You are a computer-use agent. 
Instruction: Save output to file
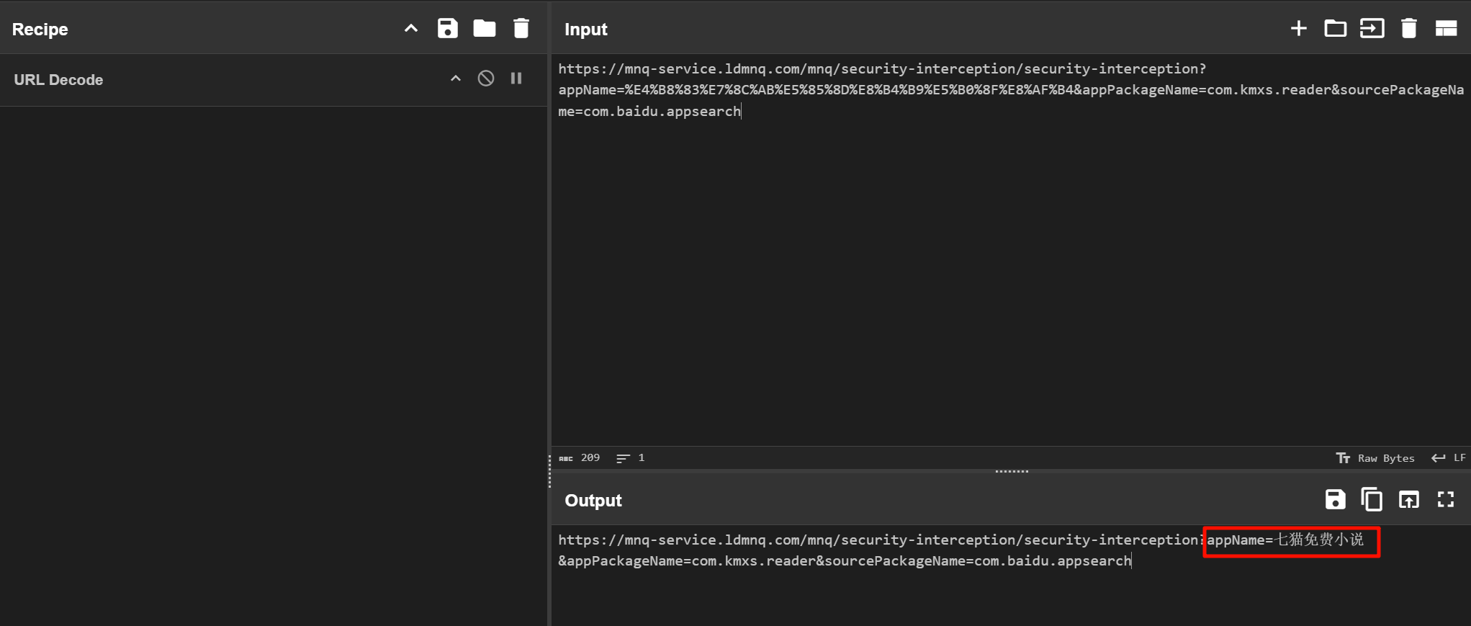pos(1335,499)
